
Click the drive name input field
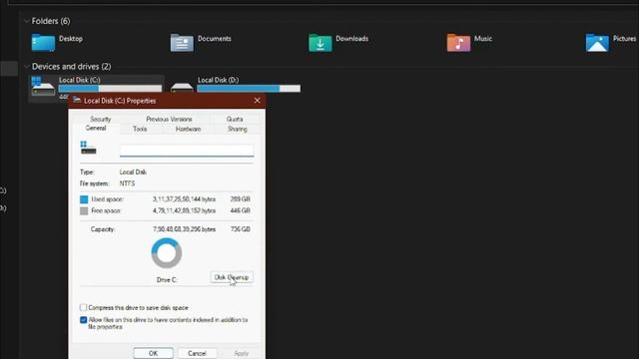[187, 151]
